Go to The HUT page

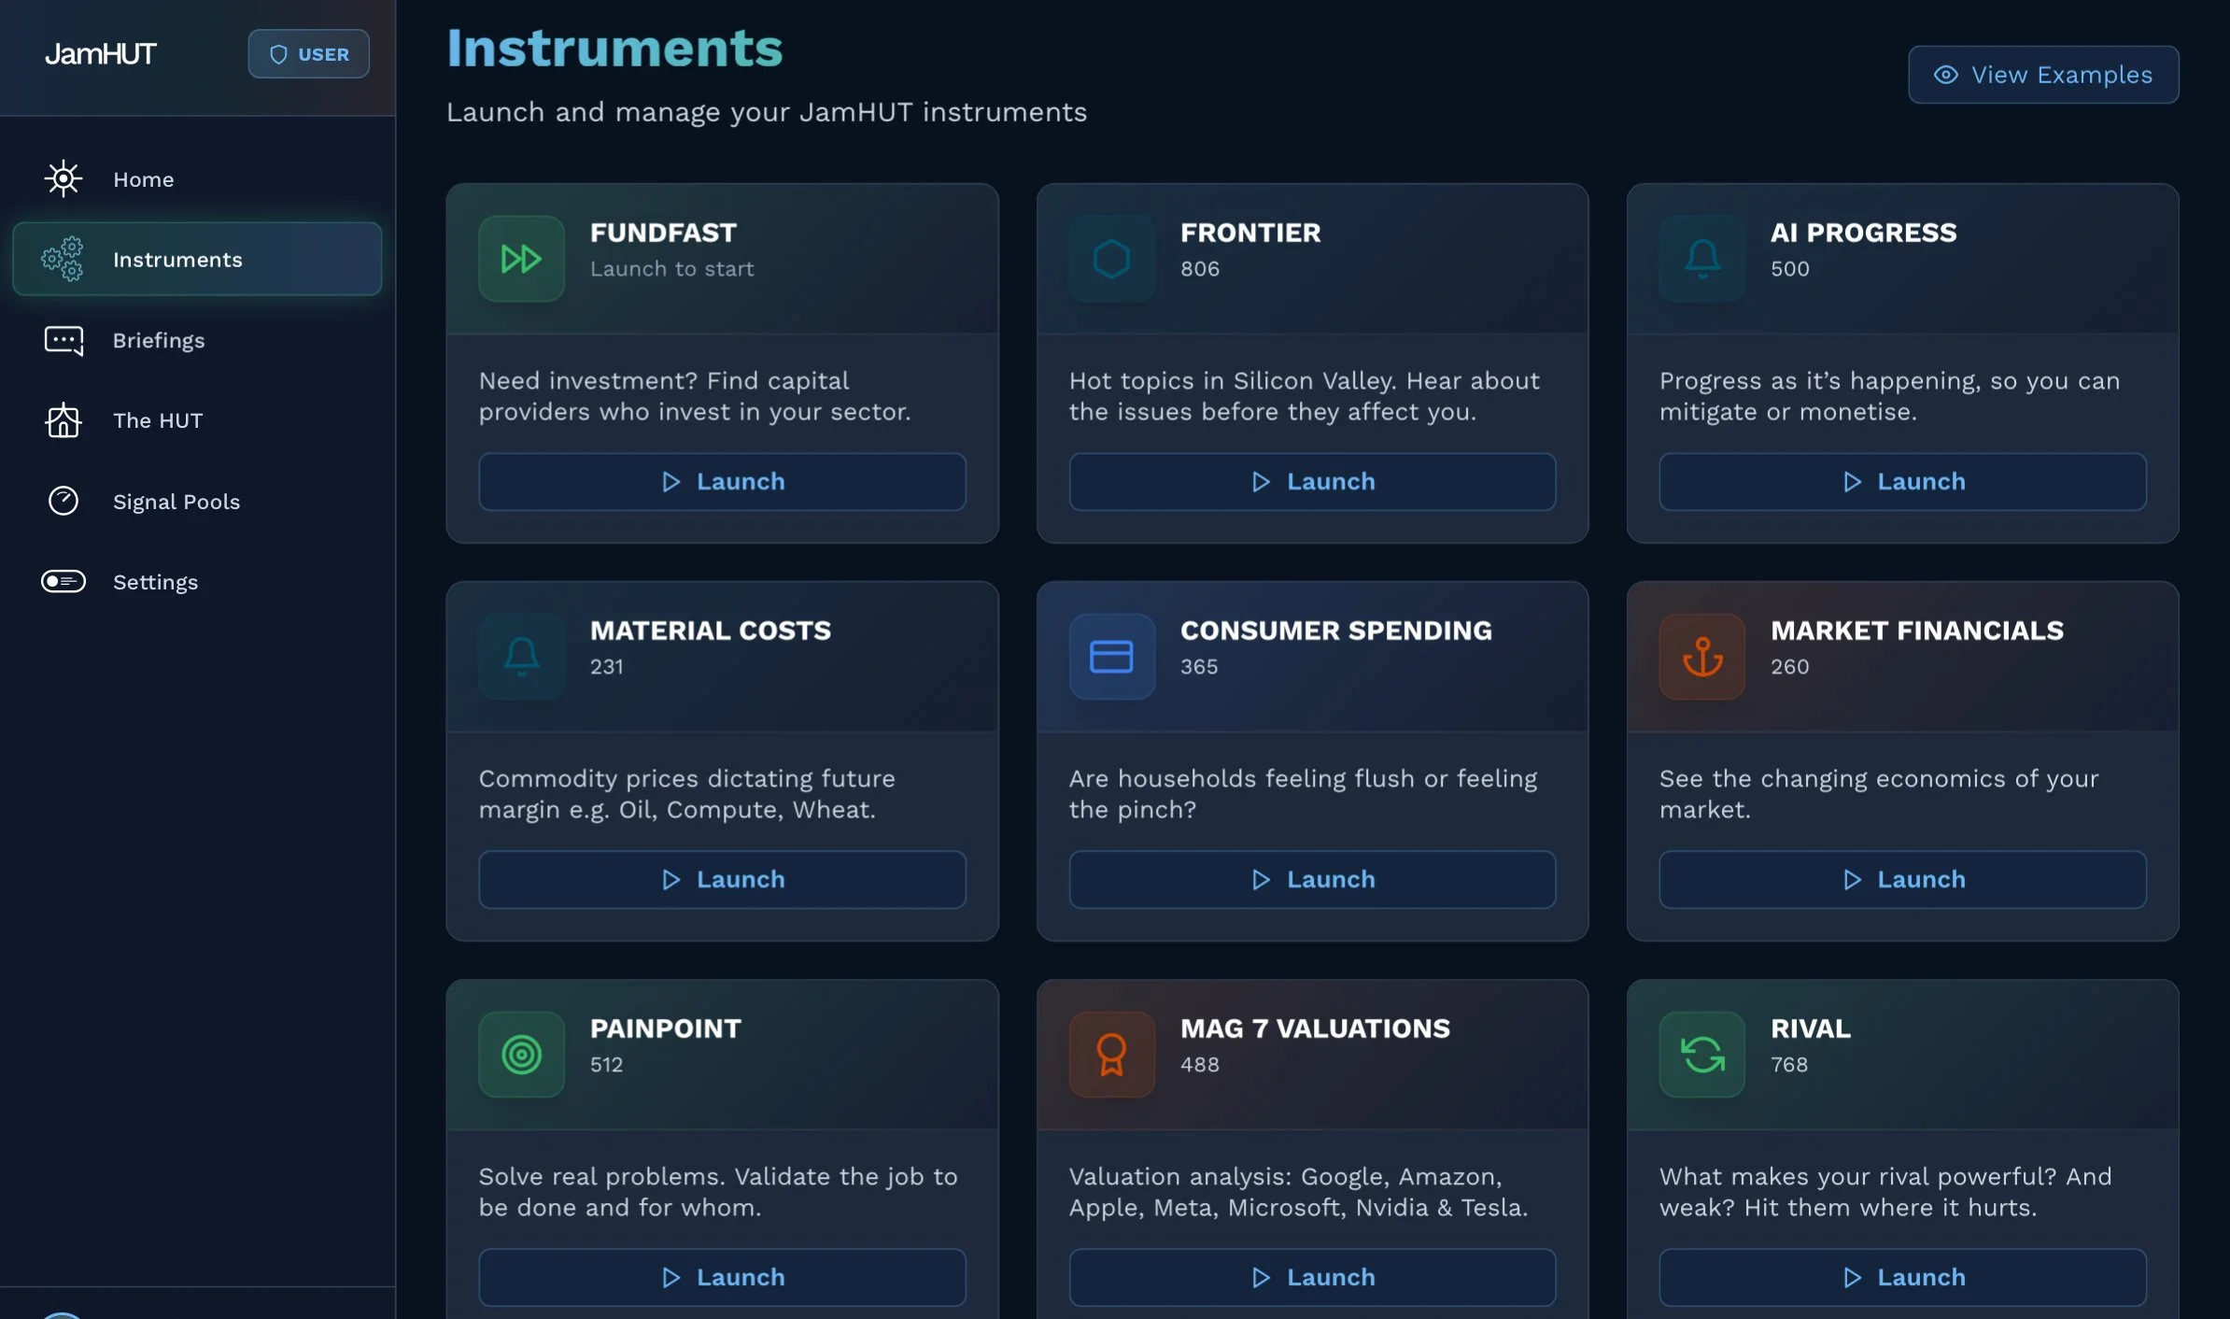click(157, 420)
